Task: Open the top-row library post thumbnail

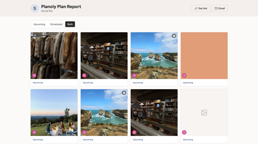Action: click(x=104, y=56)
